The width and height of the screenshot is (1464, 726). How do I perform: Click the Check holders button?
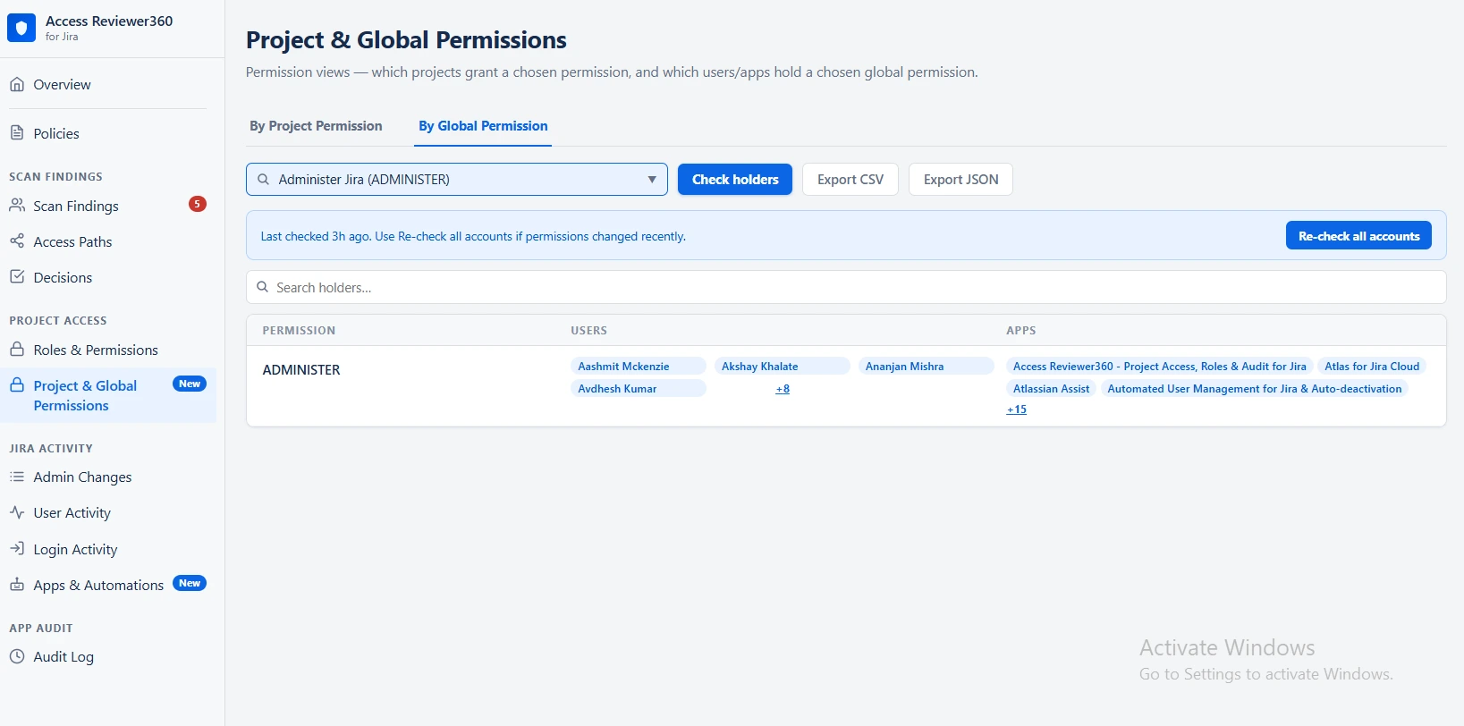pos(735,179)
